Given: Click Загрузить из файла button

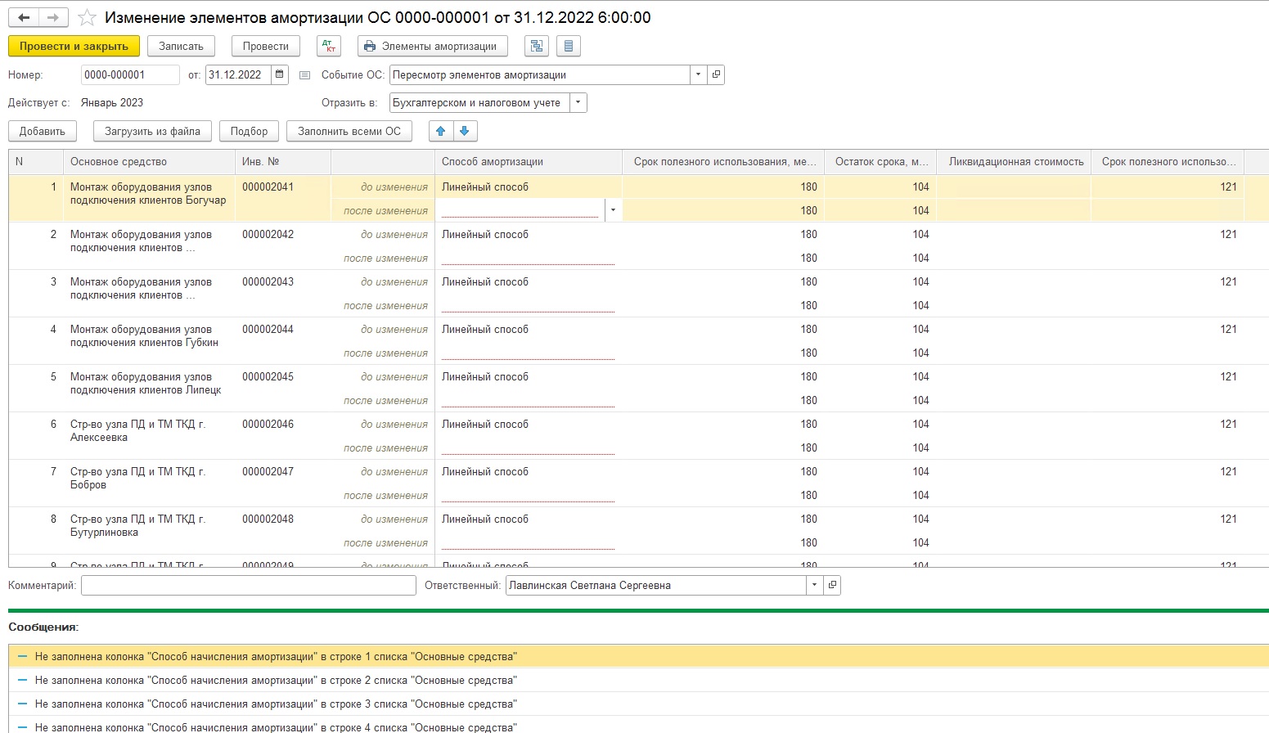Looking at the screenshot, I should tap(152, 131).
